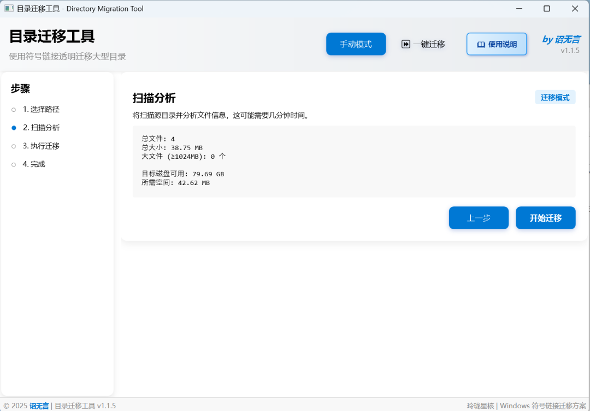Click the application icon in the title bar
The width and height of the screenshot is (590, 411).
click(x=8, y=8)
